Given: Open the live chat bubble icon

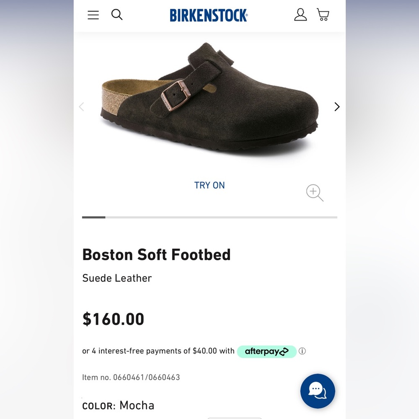Looking at the screenshot, I should (x=317, y=391).
